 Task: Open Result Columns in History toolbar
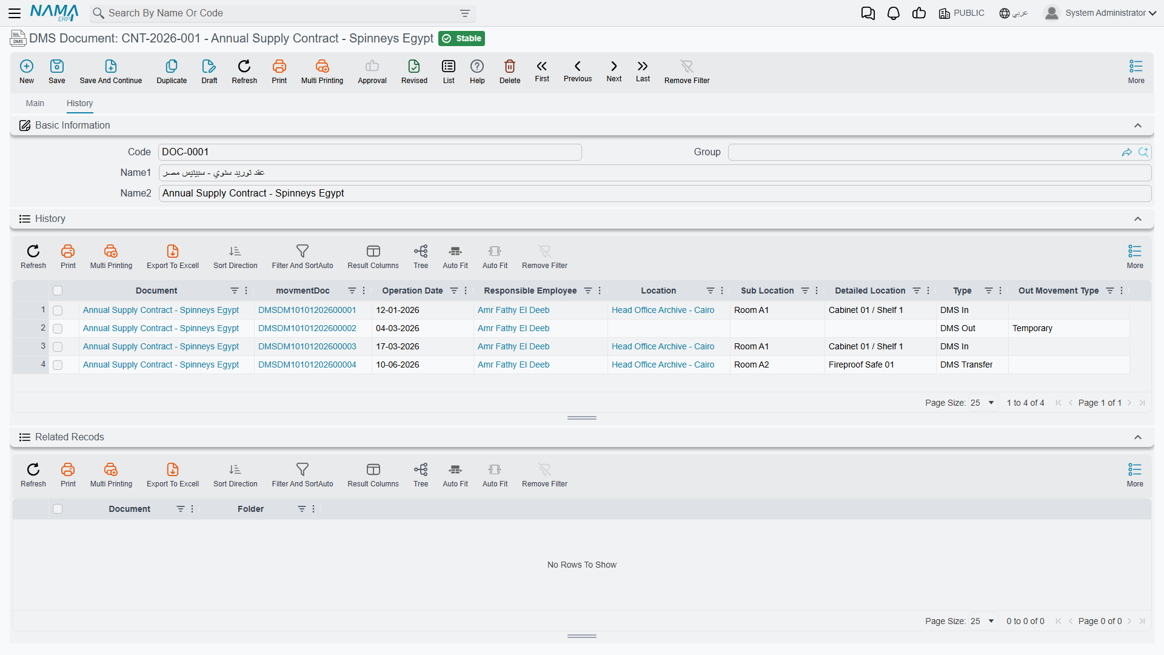click(x=373, y=257)
